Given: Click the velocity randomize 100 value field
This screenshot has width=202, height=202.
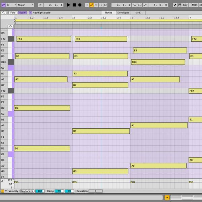Looking at the screenshot, I should click(40, 191).
